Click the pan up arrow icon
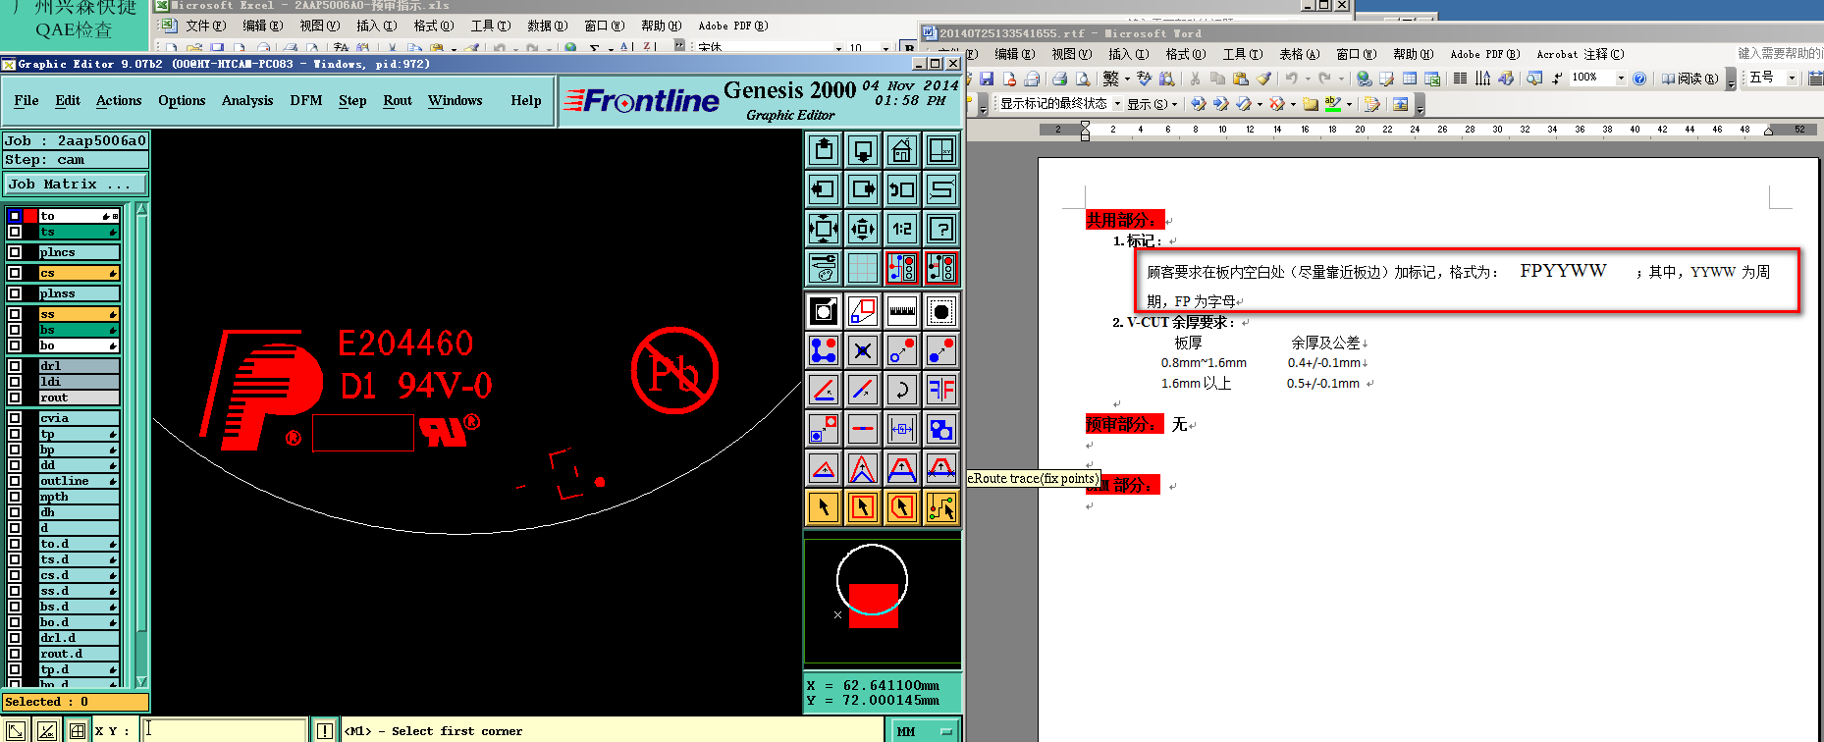This screenshot has height=742, width=1824. tap(824, 150)
